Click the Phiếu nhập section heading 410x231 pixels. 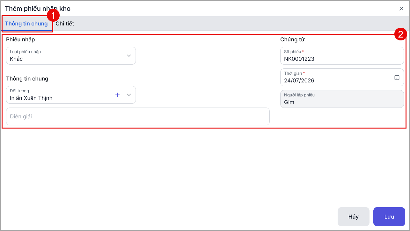point(20,40)
